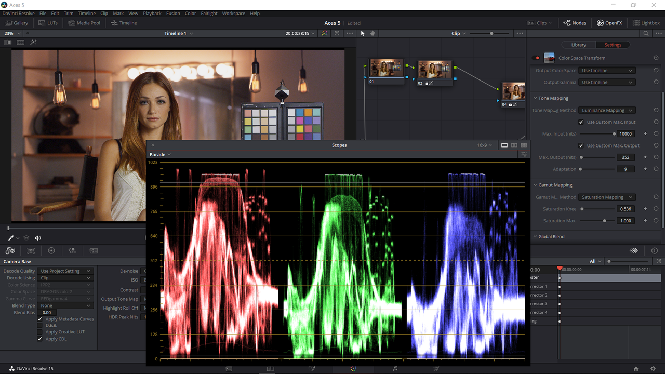
Task: Mute audio with the speaker icon
Action: tap(38, 238)
